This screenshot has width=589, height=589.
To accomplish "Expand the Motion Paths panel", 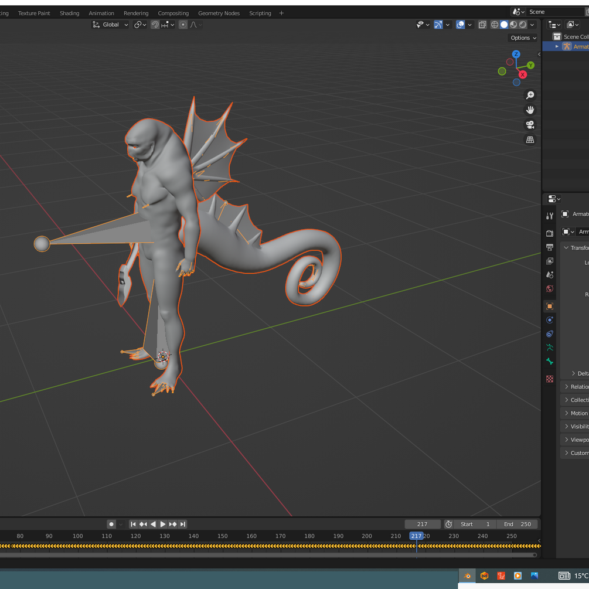I will click(567, 413).
